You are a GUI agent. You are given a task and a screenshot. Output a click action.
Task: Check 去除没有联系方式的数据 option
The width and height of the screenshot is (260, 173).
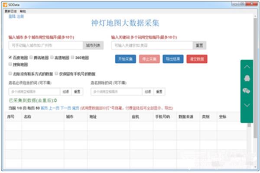click(10, 74)
